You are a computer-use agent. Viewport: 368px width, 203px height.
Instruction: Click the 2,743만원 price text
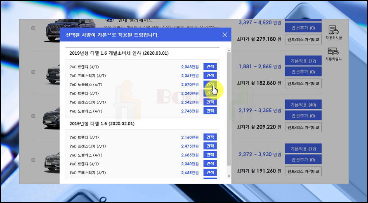tap(190, 111)
